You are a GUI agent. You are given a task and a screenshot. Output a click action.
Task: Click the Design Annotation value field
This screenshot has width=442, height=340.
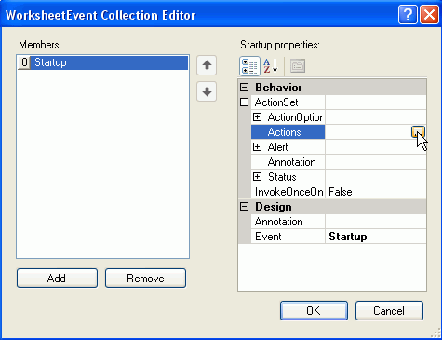click(376, 222)
